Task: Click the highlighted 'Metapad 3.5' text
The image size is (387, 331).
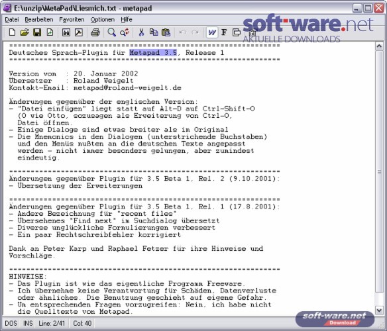Action: 153,52
